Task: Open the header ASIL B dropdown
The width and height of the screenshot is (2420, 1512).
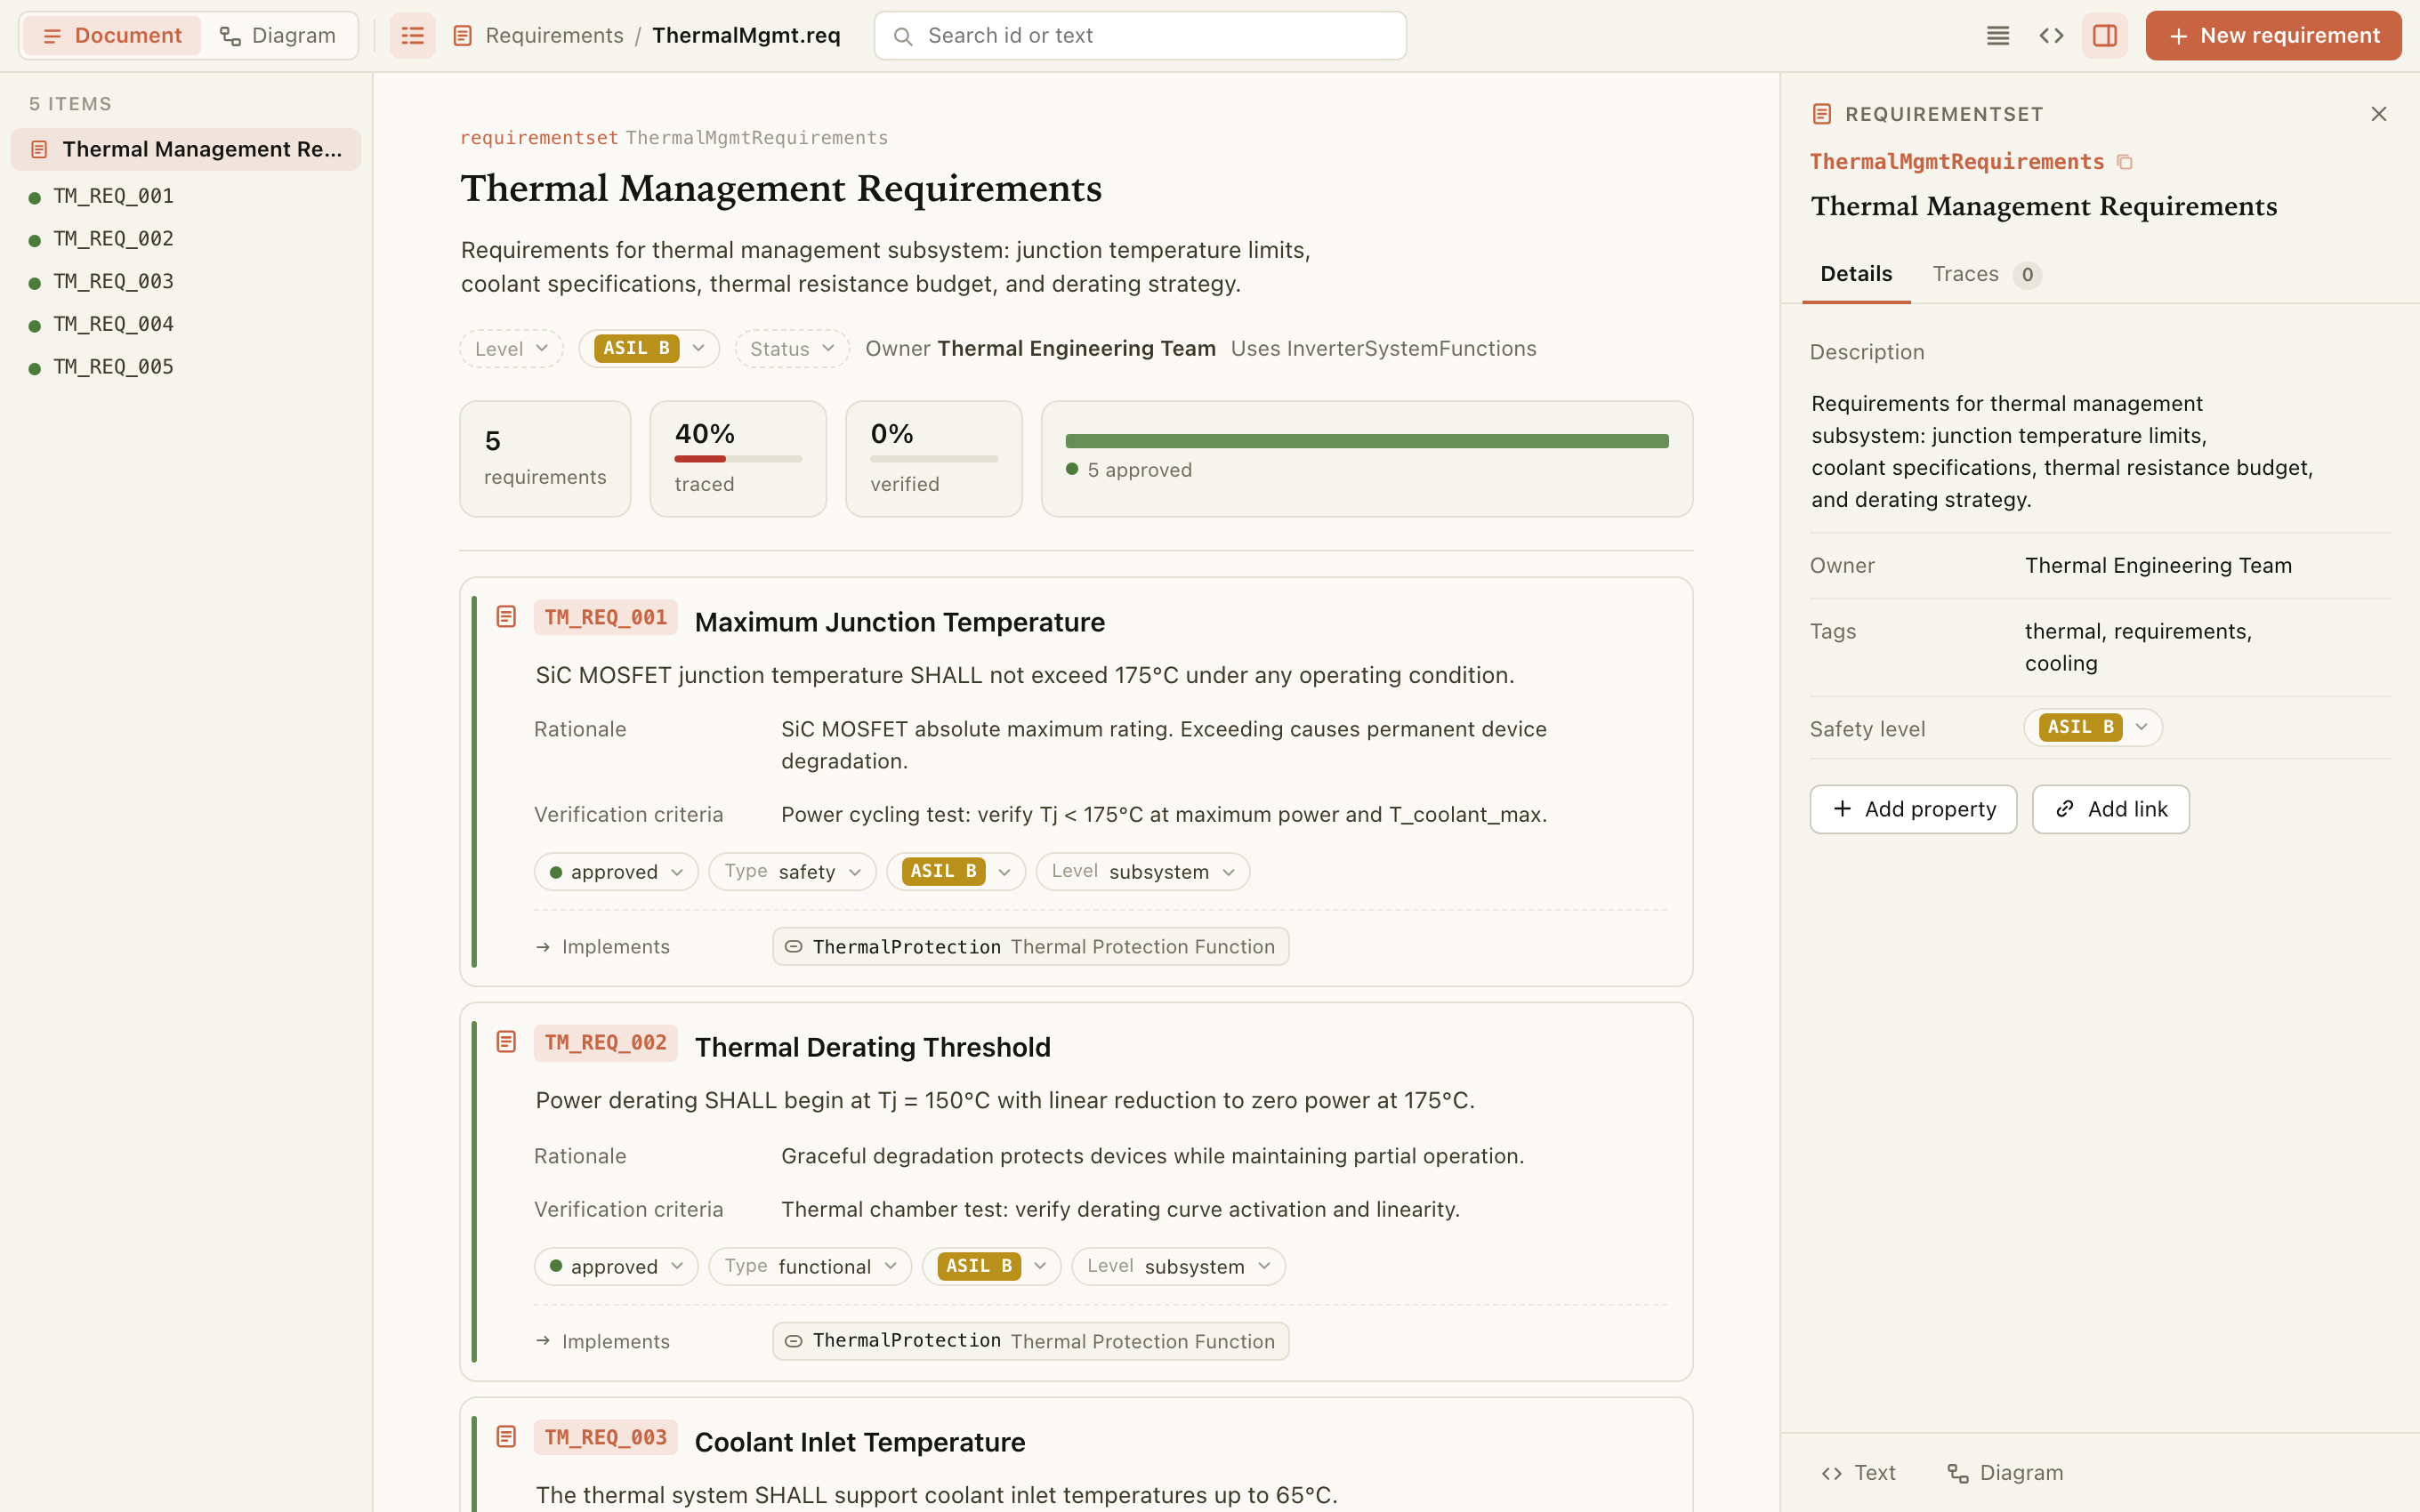Action: tap(649, 349)
